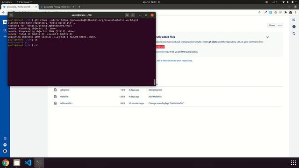
Task: Click the .gitignore file icon
Action: [55, 90]
